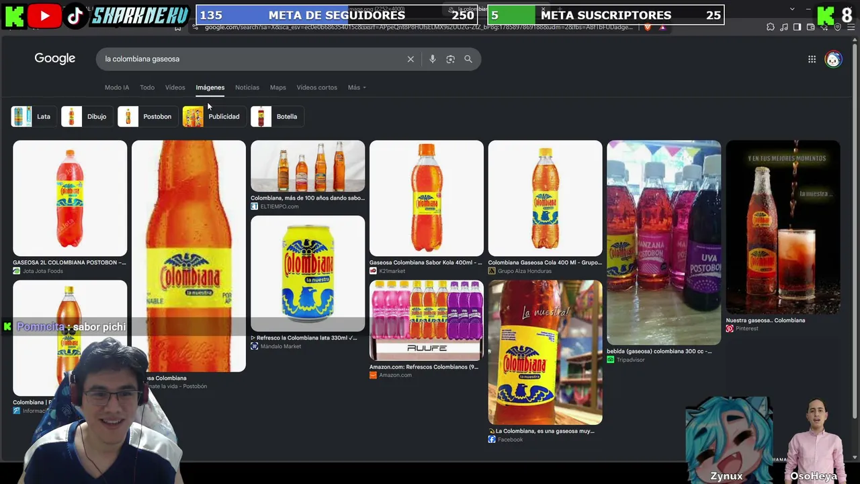Open the Pinterest Colombiana glass image
The height and width of the screenshot is (484, 860).
tap(783, 227)
